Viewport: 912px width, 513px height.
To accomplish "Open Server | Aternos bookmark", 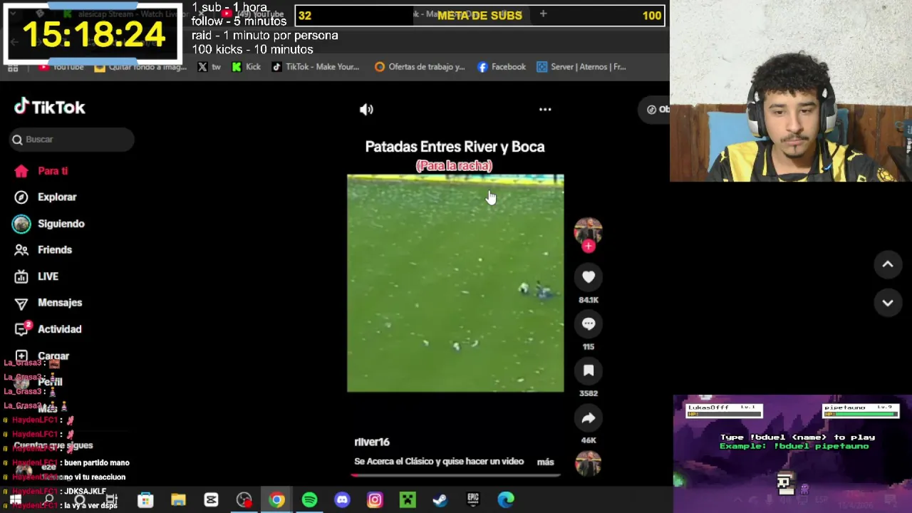I will [581, 67].
